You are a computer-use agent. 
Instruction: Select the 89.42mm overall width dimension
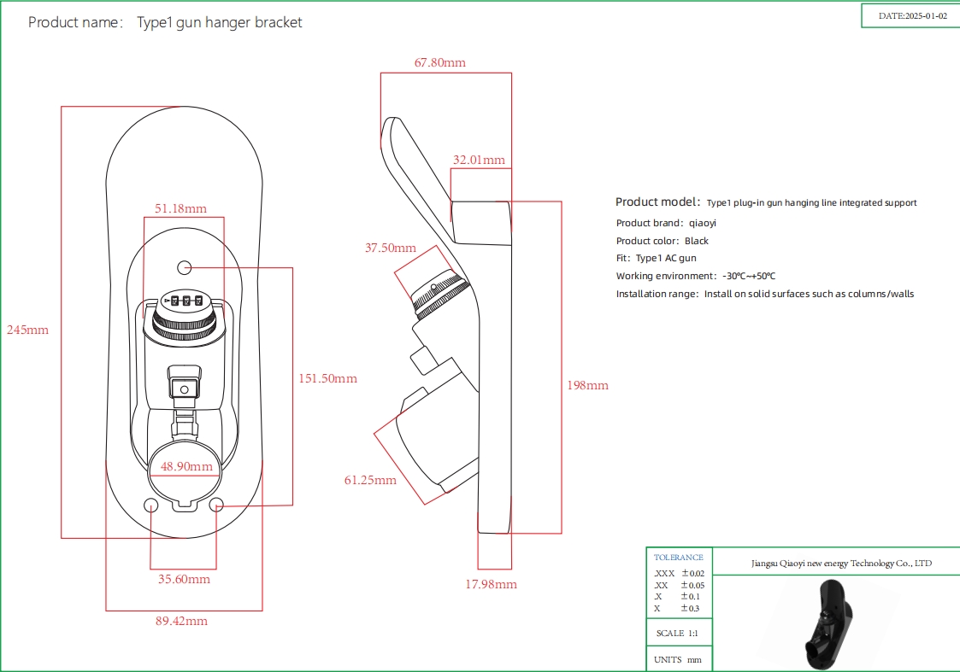click(x=181, y=621)
